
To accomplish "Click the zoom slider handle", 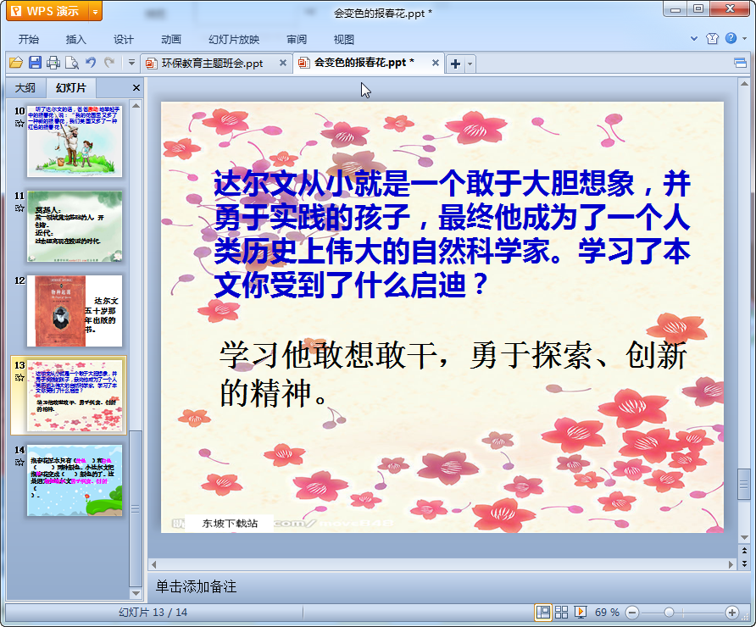I will [669, 613].
